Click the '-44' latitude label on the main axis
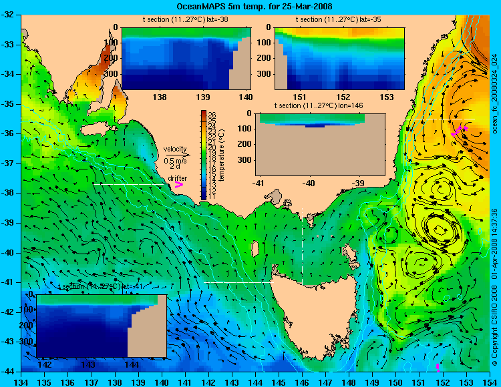This screenshot has width=501, height=387. pos(7,372)
